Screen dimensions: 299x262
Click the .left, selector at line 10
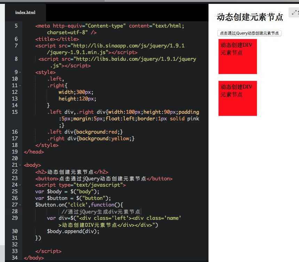pos(55,79)
